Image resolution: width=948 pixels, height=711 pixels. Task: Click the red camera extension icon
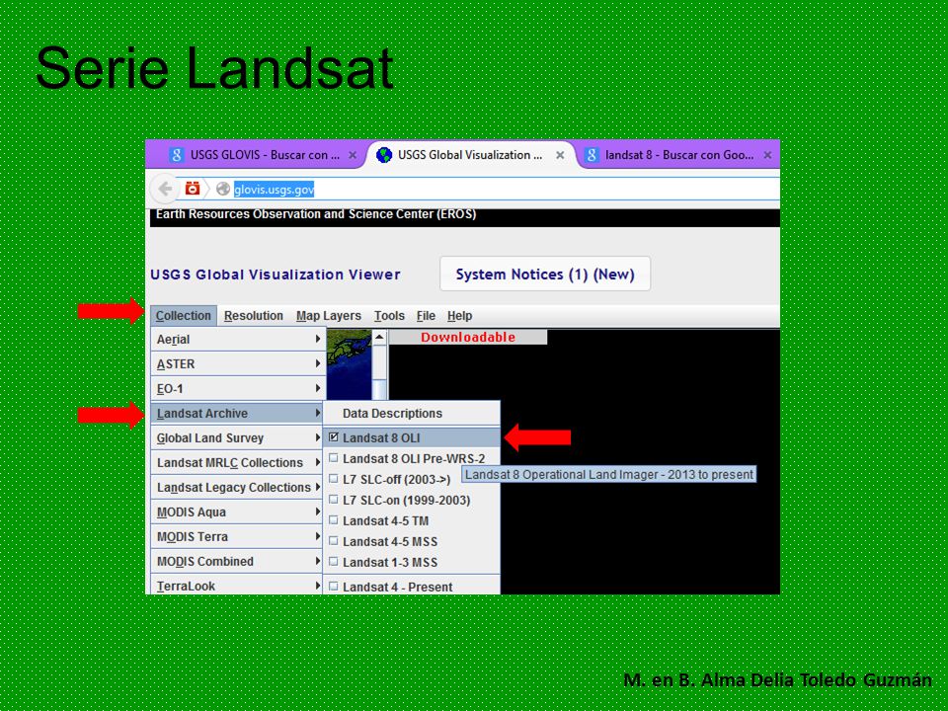tap(193, 188)
